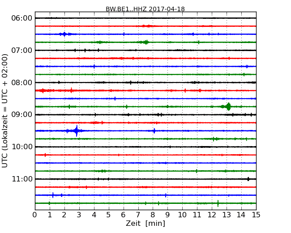Click x-axis tick label 5
Screen dimensions: 291x233
click(108, 215)
